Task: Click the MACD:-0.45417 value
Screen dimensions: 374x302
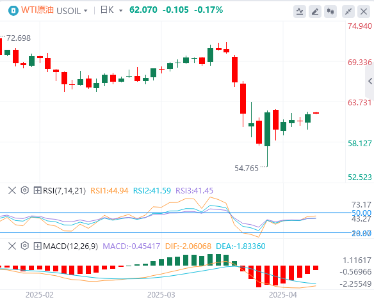Action: pyautogui.click(x=131, y=246)
